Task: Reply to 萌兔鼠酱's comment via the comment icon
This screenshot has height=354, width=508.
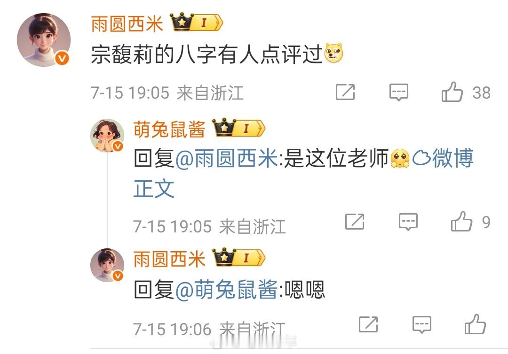Action: (408, 222)
